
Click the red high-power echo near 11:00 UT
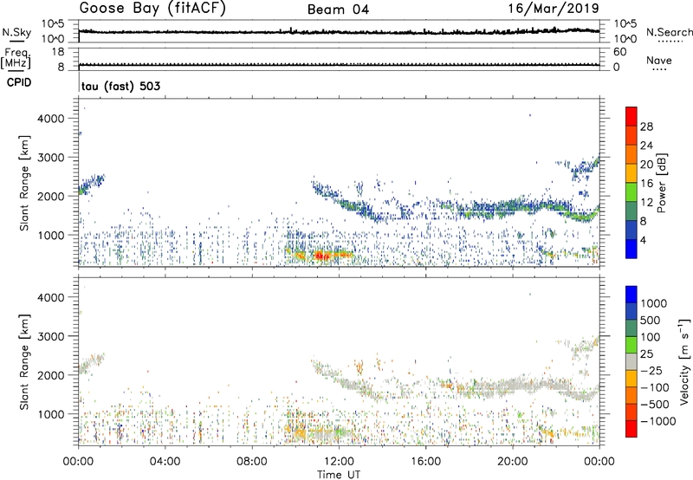(323, 256)
